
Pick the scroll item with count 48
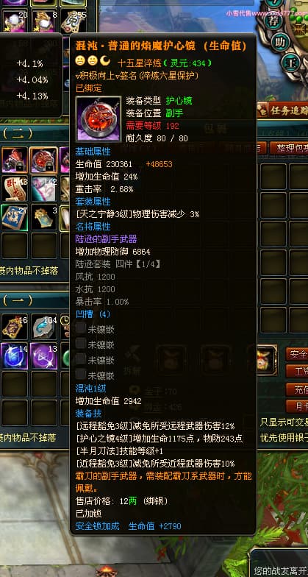coord(15,188)
